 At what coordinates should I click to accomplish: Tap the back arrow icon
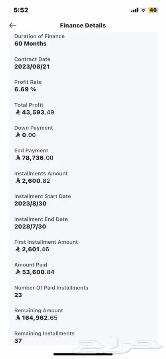13,26
